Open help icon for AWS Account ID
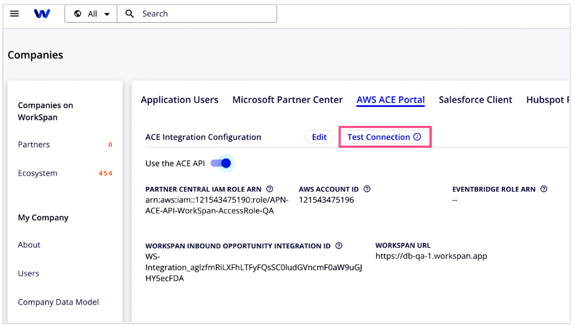The image size is (576, 330). click(367, 189)
